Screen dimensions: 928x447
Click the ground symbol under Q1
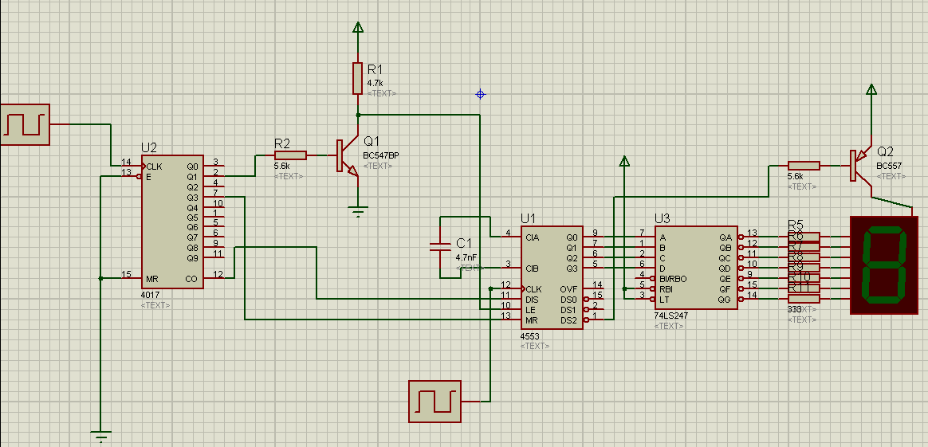pos(357,210)
